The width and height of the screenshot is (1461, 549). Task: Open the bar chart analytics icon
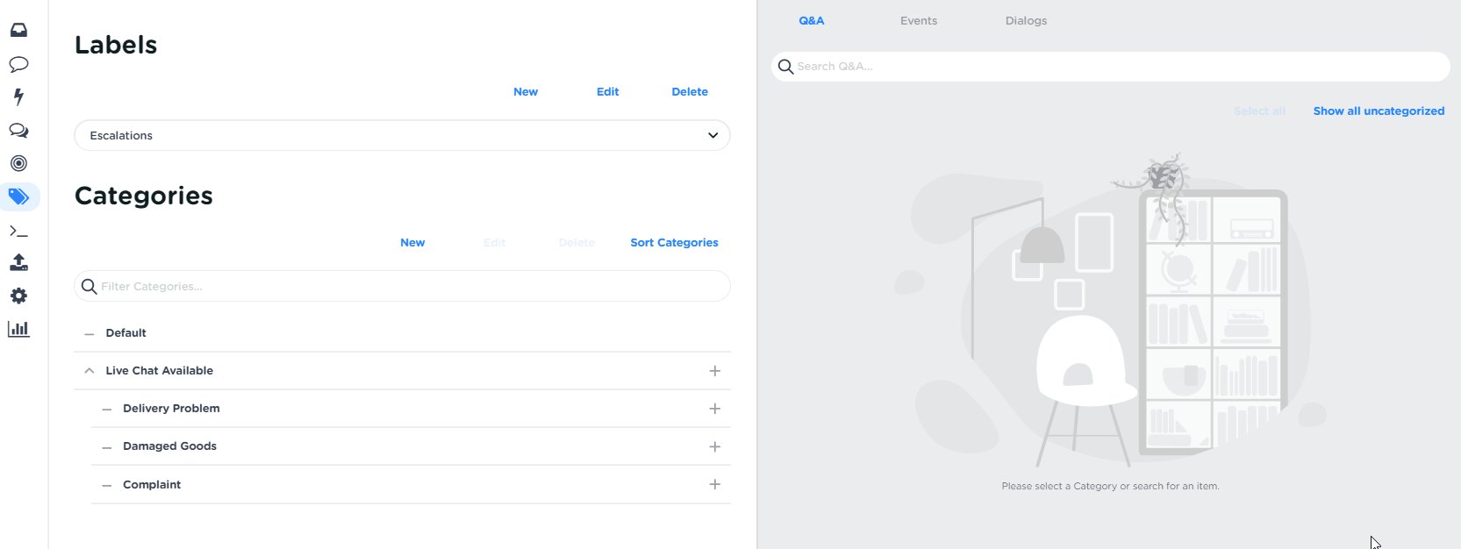(18, 329)
